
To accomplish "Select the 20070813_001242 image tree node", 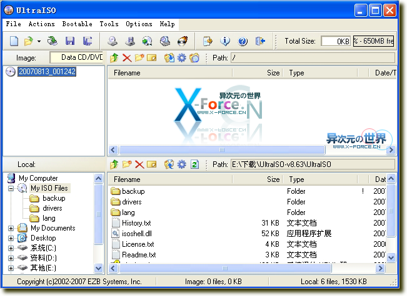I will pyautogui.click(x=47, y=72).
